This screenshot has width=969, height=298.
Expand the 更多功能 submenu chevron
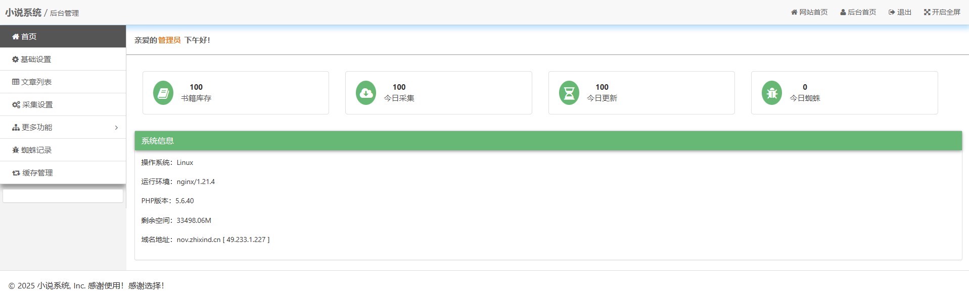[116, 128]
